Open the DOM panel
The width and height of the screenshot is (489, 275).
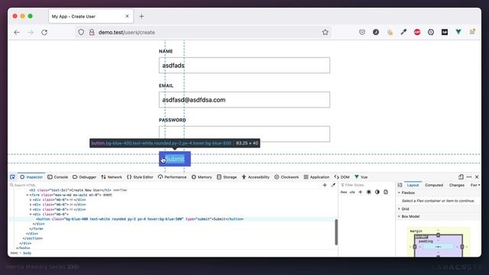[x=342, y=176]
